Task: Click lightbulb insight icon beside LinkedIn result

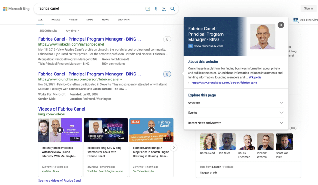Action: click(x=167, y=39)
